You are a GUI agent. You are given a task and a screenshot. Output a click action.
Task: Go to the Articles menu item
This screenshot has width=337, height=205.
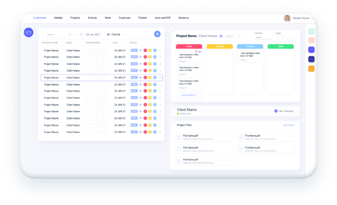pos(92,18)
